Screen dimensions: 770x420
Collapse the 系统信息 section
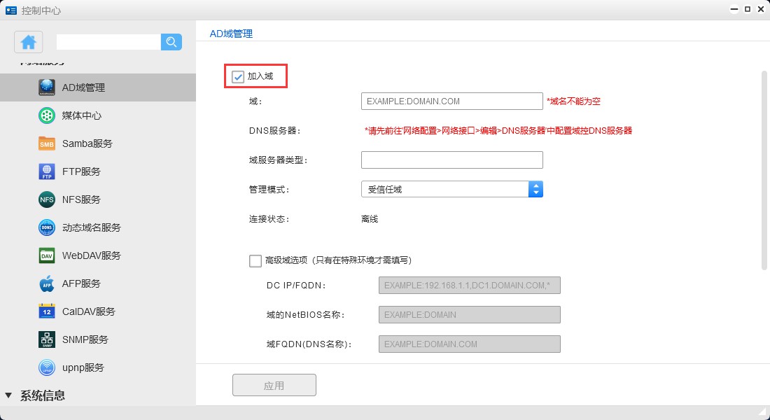[8, 395]
